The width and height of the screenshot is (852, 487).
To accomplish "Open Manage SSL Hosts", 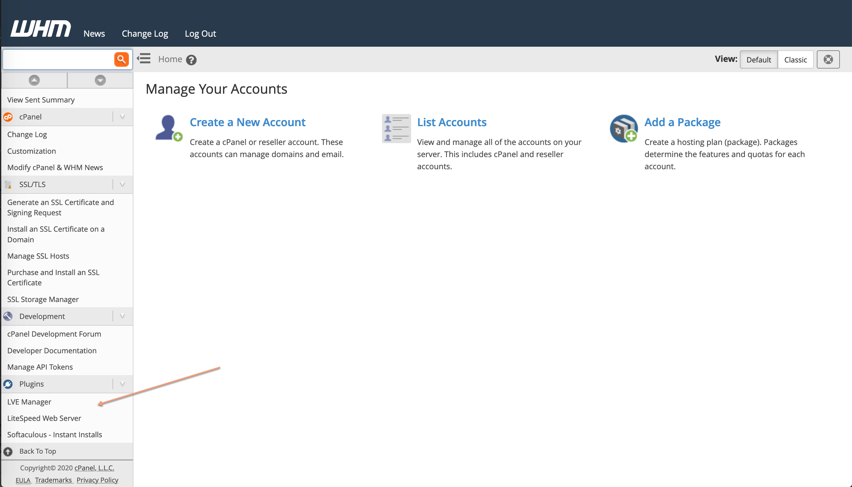I will [38, 256].
